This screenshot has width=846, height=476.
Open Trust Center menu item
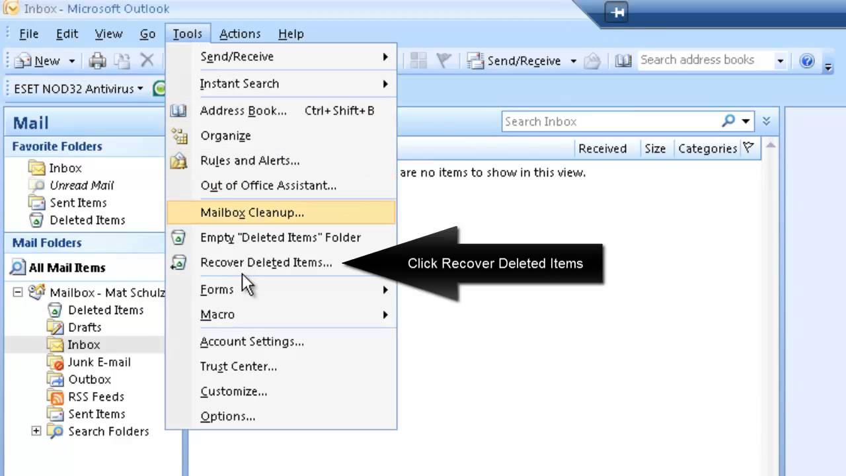[x=282, y=366]
